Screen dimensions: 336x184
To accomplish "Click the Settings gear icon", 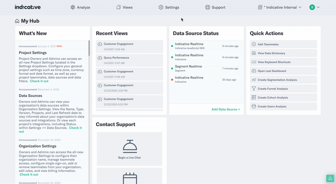I will coord(161,7).
